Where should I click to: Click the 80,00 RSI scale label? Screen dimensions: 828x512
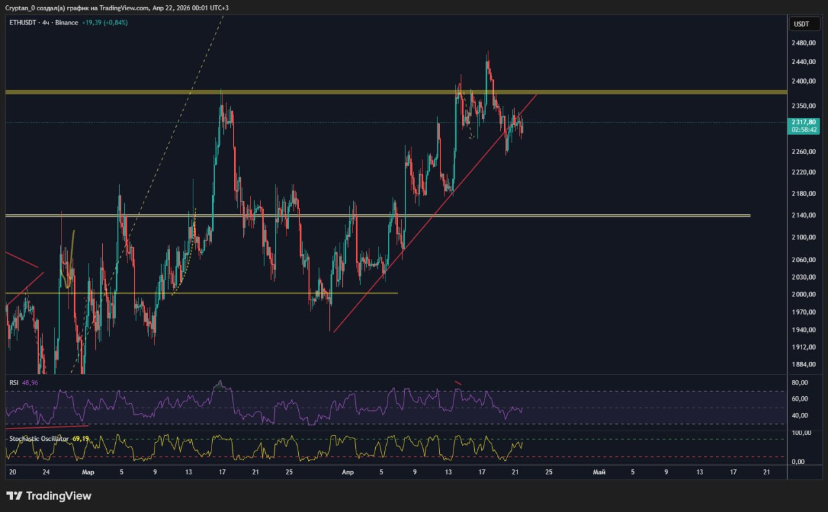(x=801, y=383)
